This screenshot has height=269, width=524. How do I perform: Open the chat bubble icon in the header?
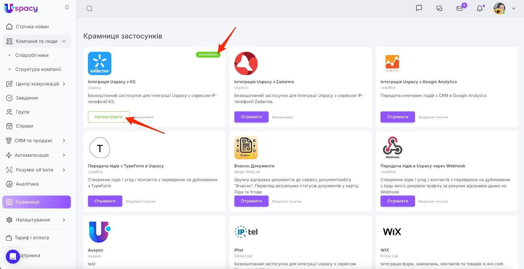(419, 8)
